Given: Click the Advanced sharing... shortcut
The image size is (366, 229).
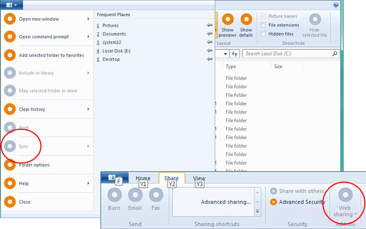Looking at the screenshot, I should 226,202.
